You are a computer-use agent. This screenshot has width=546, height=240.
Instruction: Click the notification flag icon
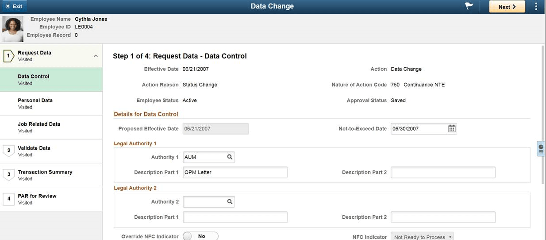[469, 7]
